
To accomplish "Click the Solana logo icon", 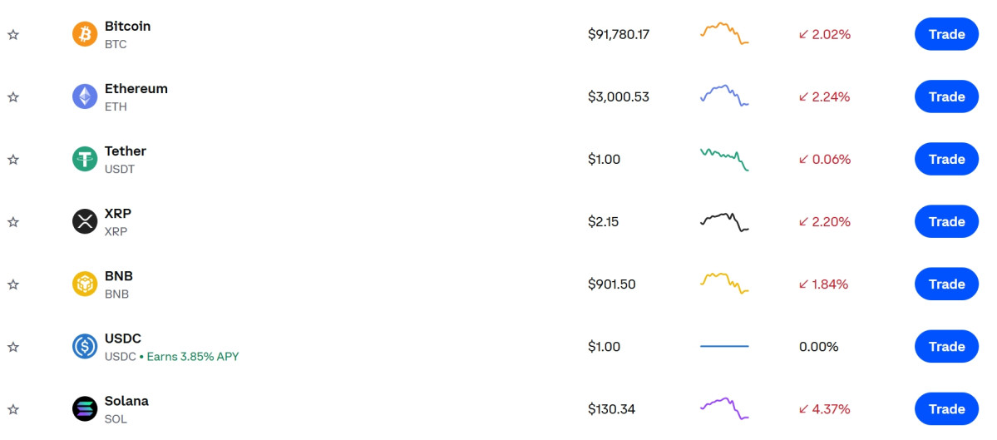I will [85, 409].
